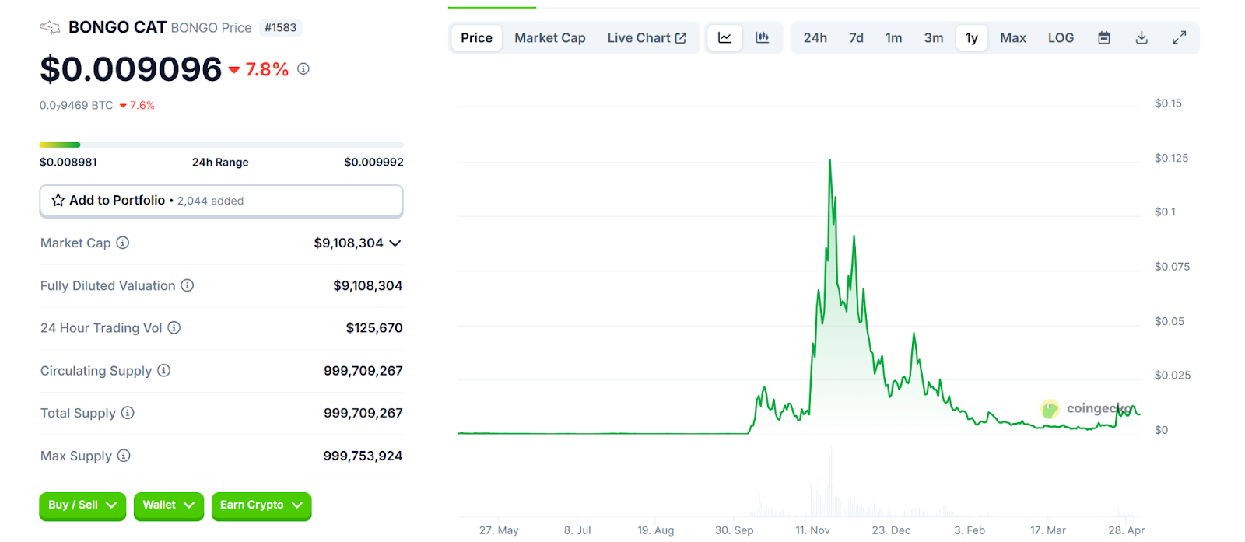Click the 28. Apr date axis label
The width and height of the screenshot is (1245, 542).
1126,530
